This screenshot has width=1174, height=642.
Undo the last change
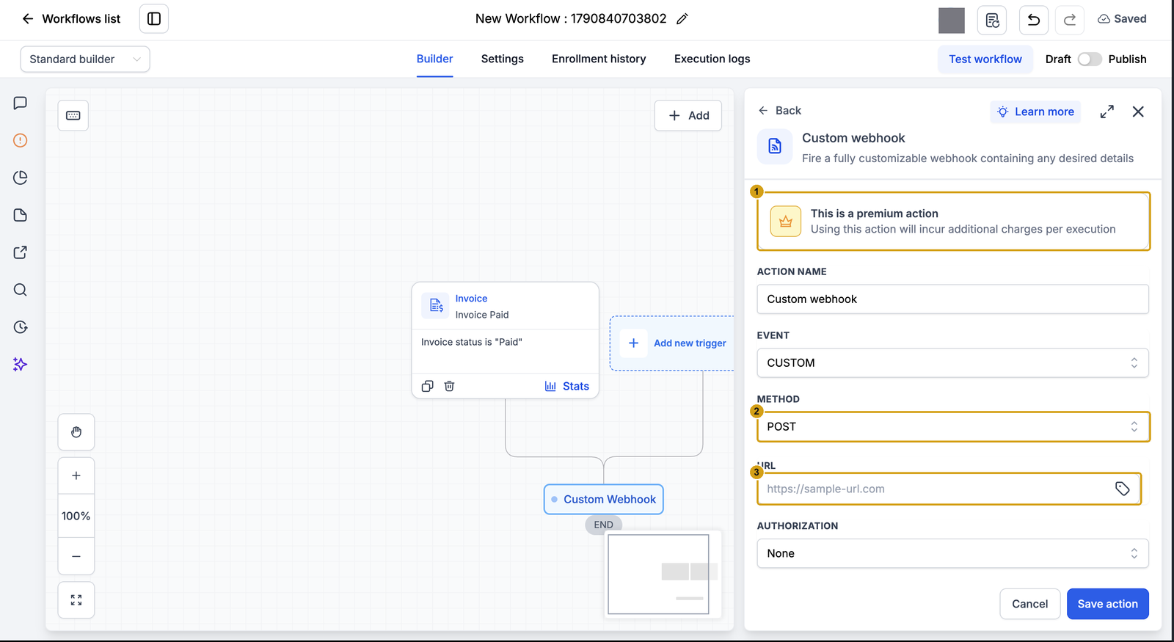tap(1034, 20)
